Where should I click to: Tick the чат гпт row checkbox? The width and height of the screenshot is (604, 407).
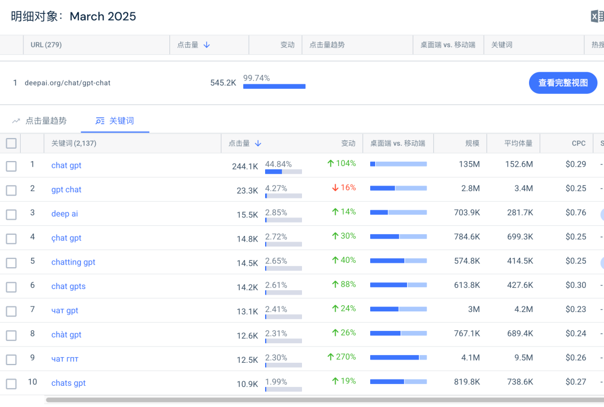click(11, 360)
